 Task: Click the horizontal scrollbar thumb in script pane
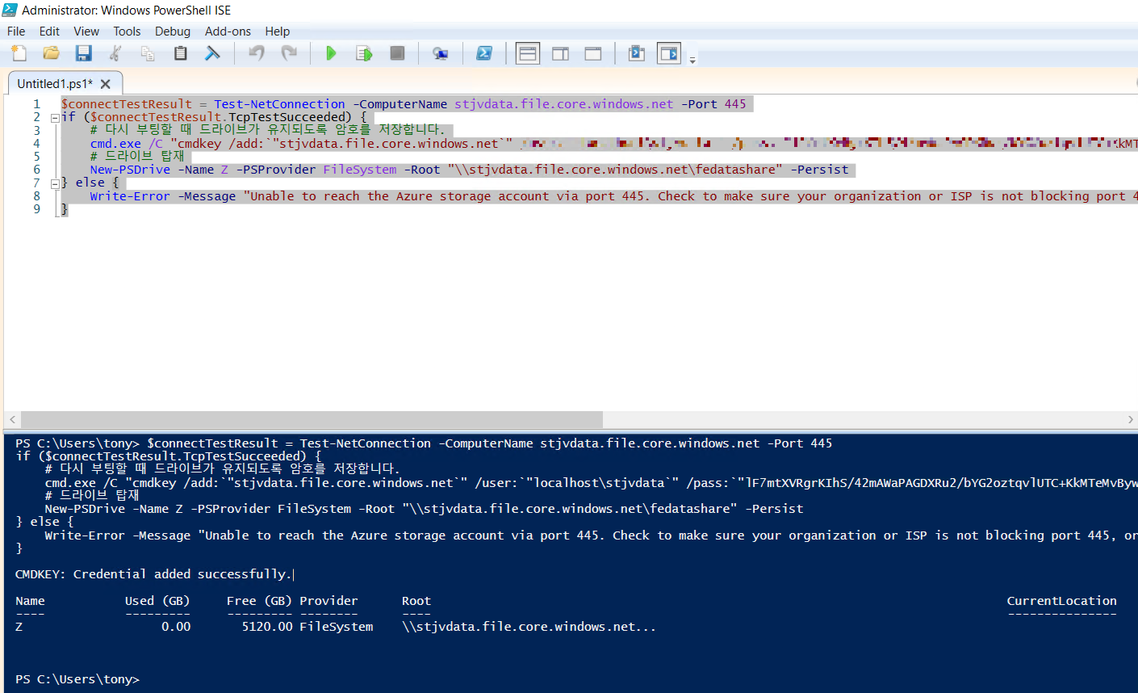312,420
